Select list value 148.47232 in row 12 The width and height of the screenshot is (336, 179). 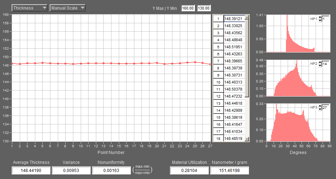234,96
